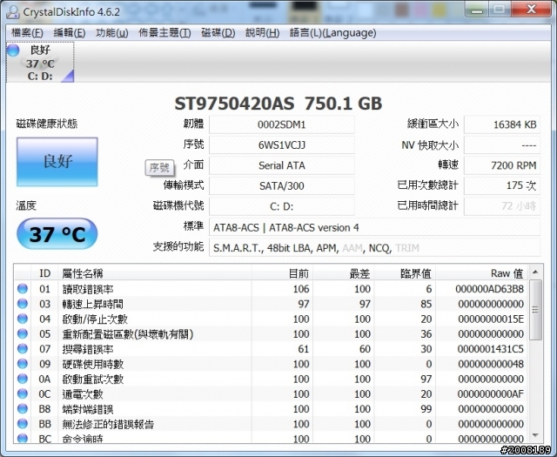Screen dimensions: 557x457
Task: Click the ID column header
Action: pyautogui.click(x=44, y=273)
